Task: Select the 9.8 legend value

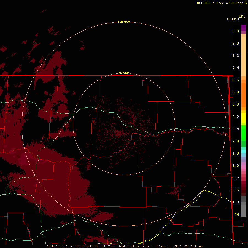Action: click(x=236, y=31)
